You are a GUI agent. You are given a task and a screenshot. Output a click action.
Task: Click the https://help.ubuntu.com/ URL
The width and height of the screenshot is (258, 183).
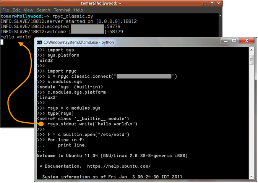[x=119, y=166]
